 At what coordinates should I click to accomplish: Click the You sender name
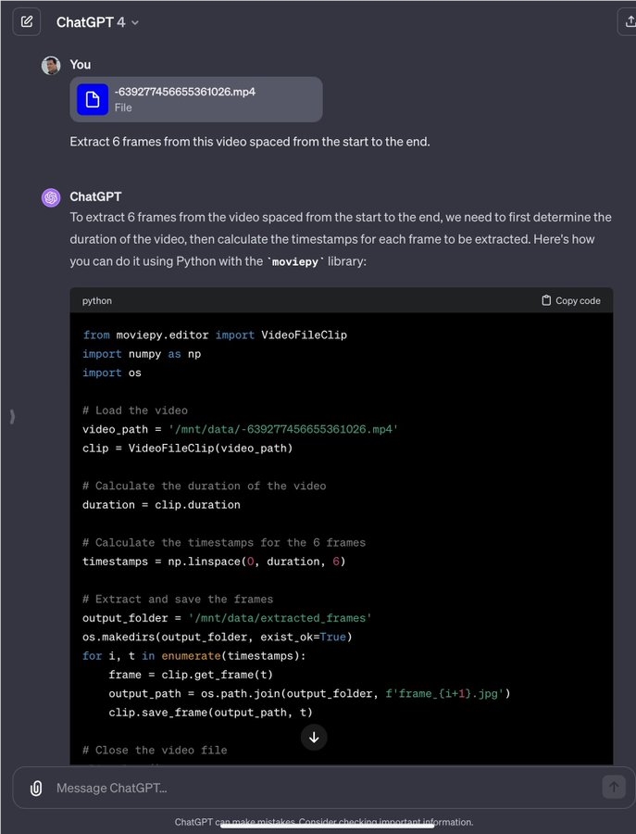click(x=81, y=65)
